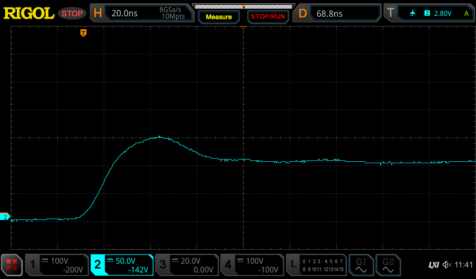Image resolution: width=476 pixels, height=279 pixels.
Task: Select the channel 2 ground level marker
Action: tap(5, 217)
